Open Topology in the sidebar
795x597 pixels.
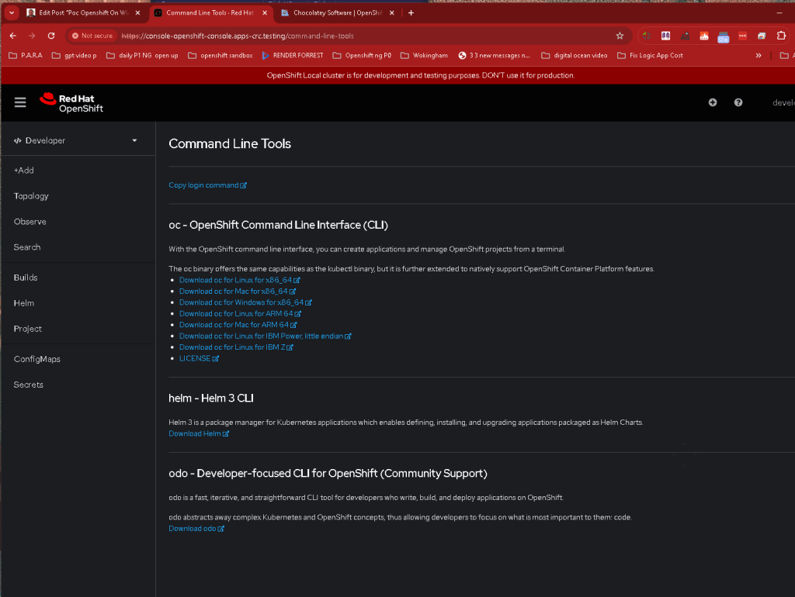click(x=31, y=196)
